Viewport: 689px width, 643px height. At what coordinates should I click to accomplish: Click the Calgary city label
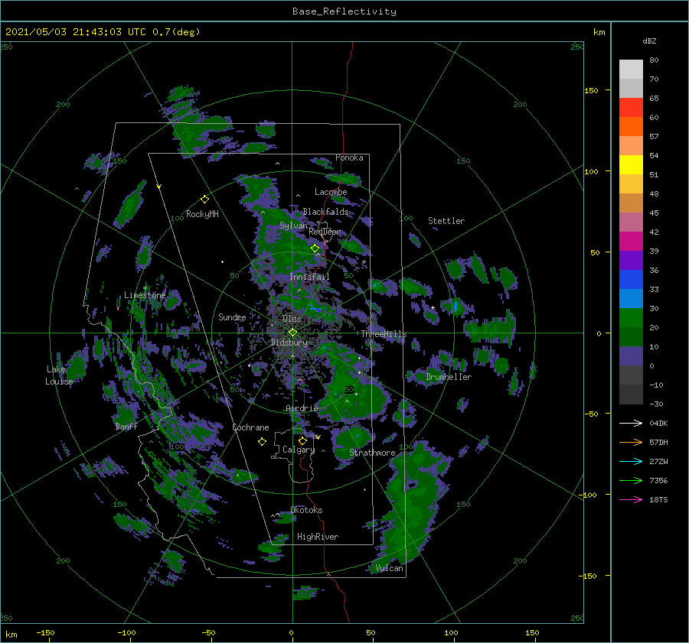[x=299, y=450]
